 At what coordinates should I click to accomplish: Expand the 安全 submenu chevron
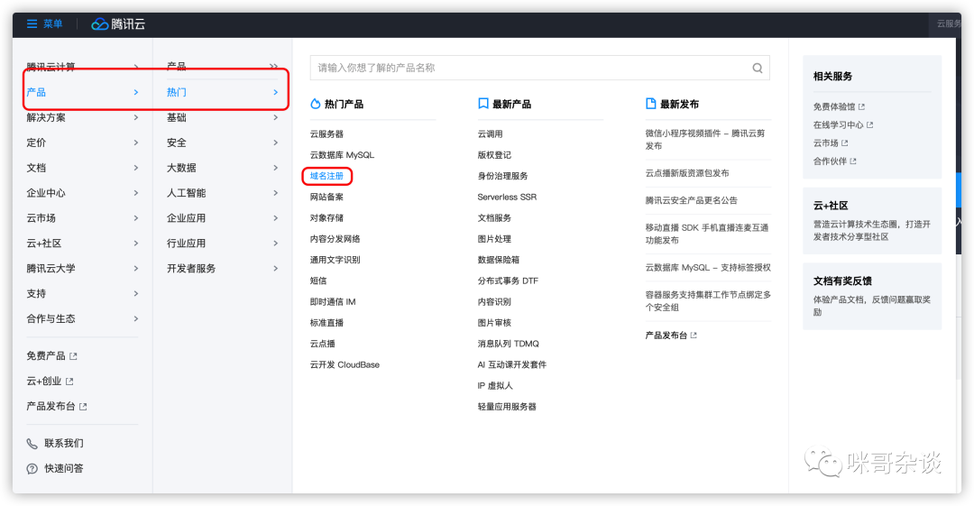tap(276, 143)
